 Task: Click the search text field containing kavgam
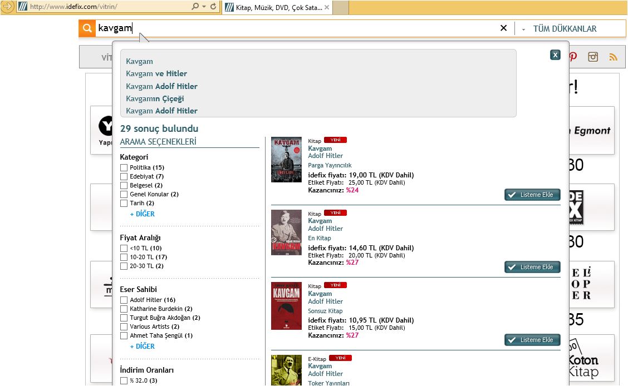(x=296, y=28)
